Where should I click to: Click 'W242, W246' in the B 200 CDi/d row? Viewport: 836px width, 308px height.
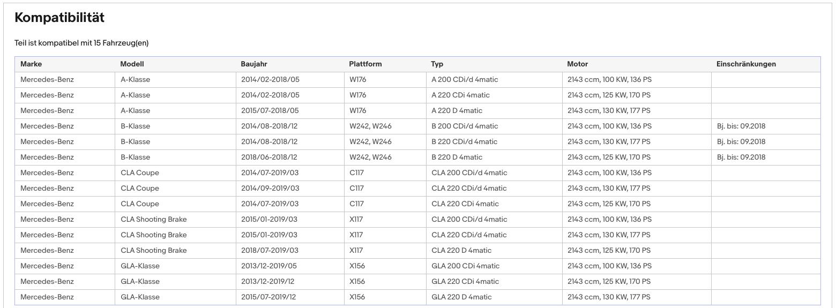[x=370, y=126]
